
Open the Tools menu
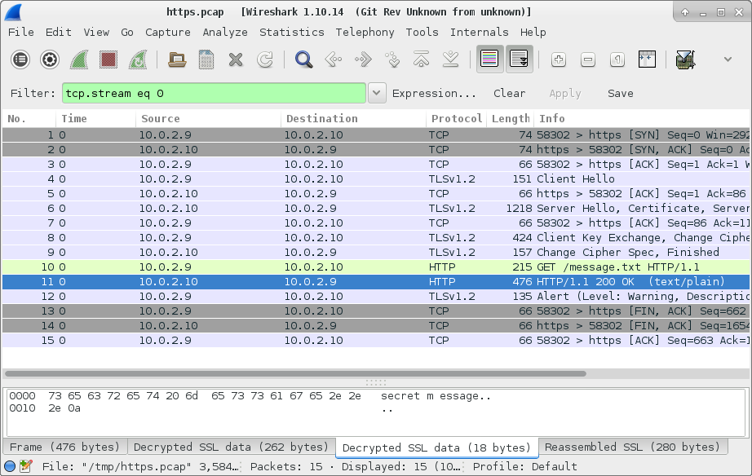(422, 32)
